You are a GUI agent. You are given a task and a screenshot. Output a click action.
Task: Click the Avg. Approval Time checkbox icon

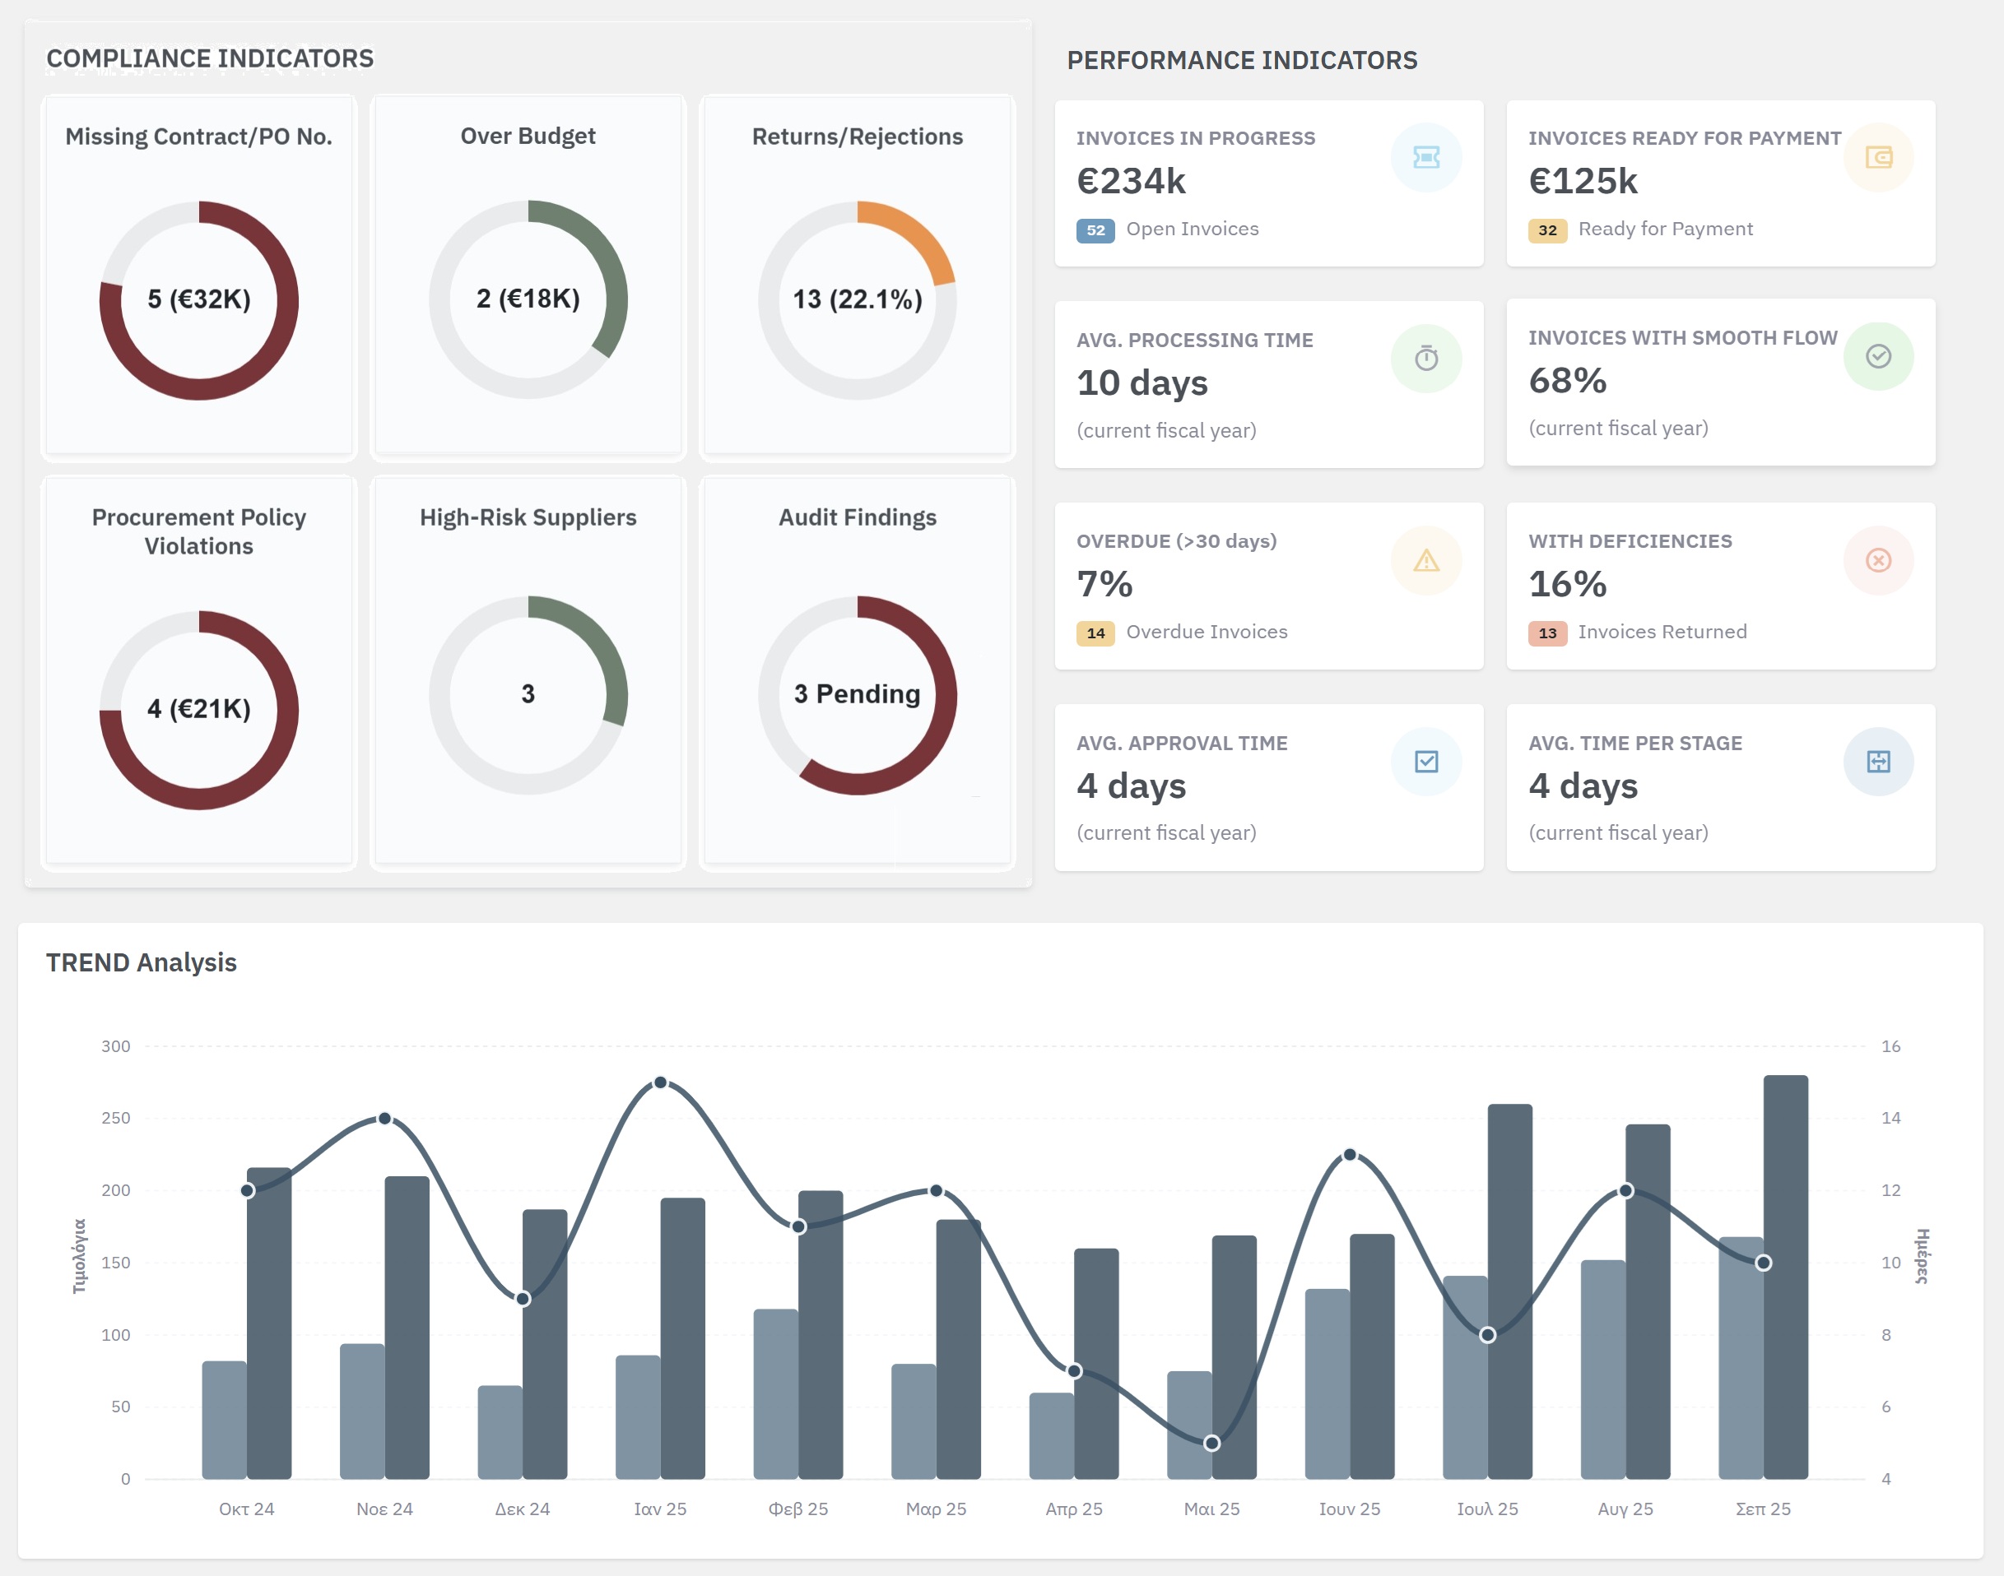coord(1425,761)
